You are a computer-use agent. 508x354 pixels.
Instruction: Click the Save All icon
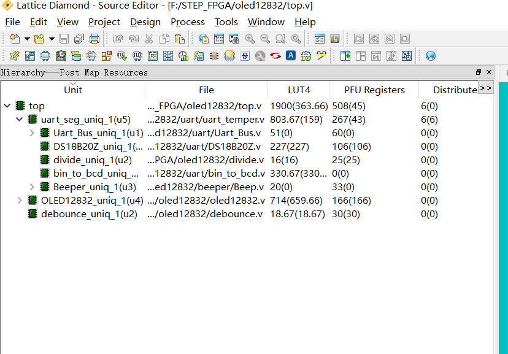[79, 39]
